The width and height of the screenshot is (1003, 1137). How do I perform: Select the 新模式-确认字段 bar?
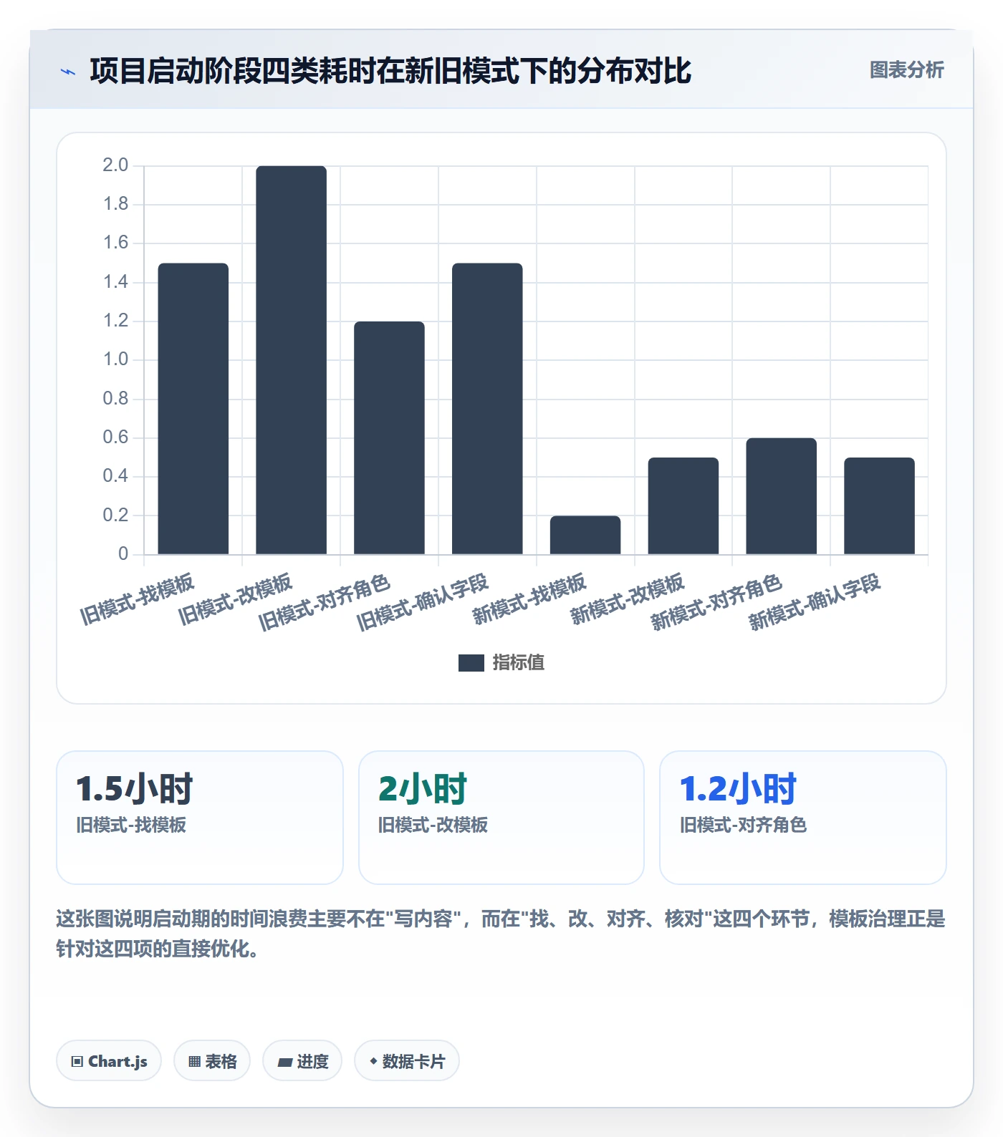(x=879, y=506)
